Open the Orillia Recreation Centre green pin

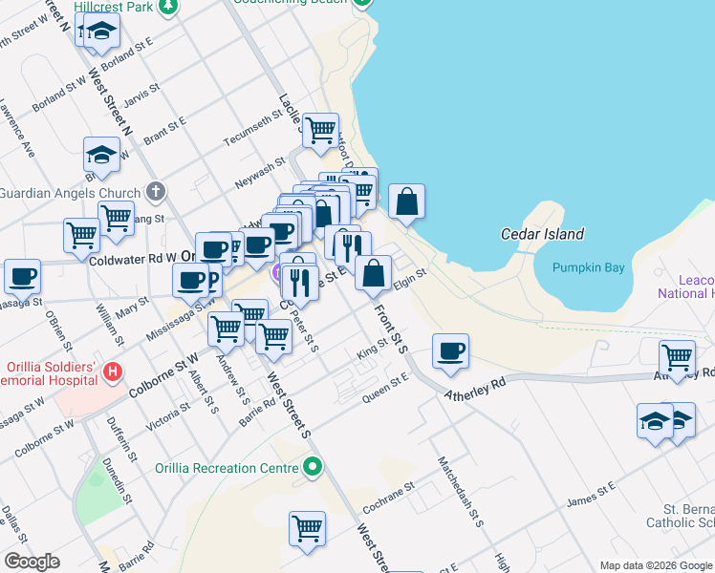click(x=313, y=467)
